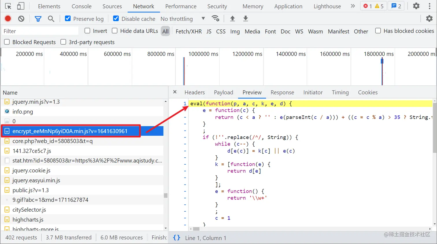Screen dimensions: 437x244
Task: Open errors and warnings counter
Action: click(373, 6)
